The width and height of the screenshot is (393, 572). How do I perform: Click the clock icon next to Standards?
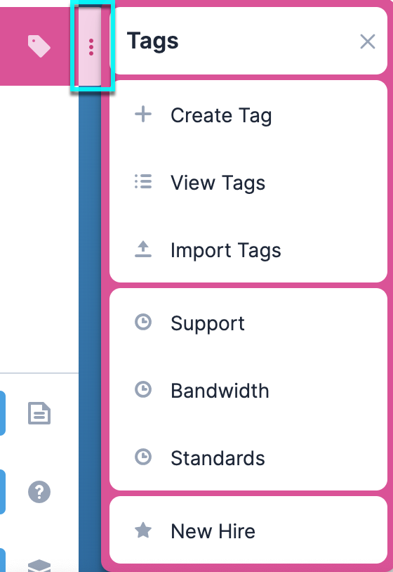tap(143, 457)
